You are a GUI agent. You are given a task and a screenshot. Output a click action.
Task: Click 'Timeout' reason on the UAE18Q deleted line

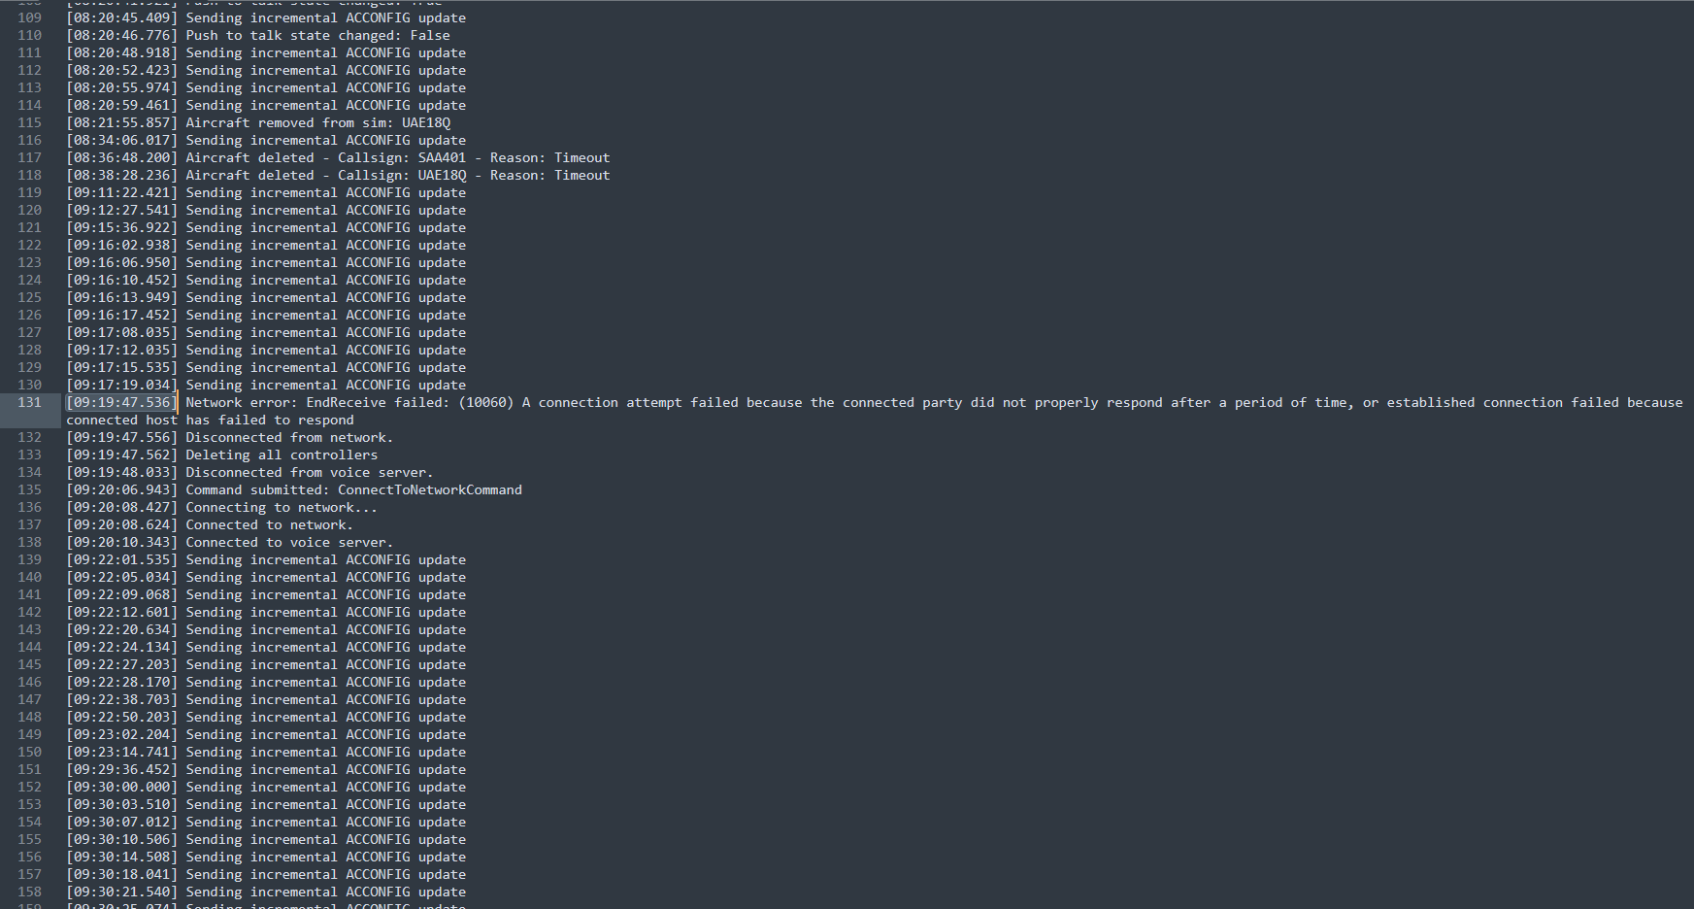[581, 175]
